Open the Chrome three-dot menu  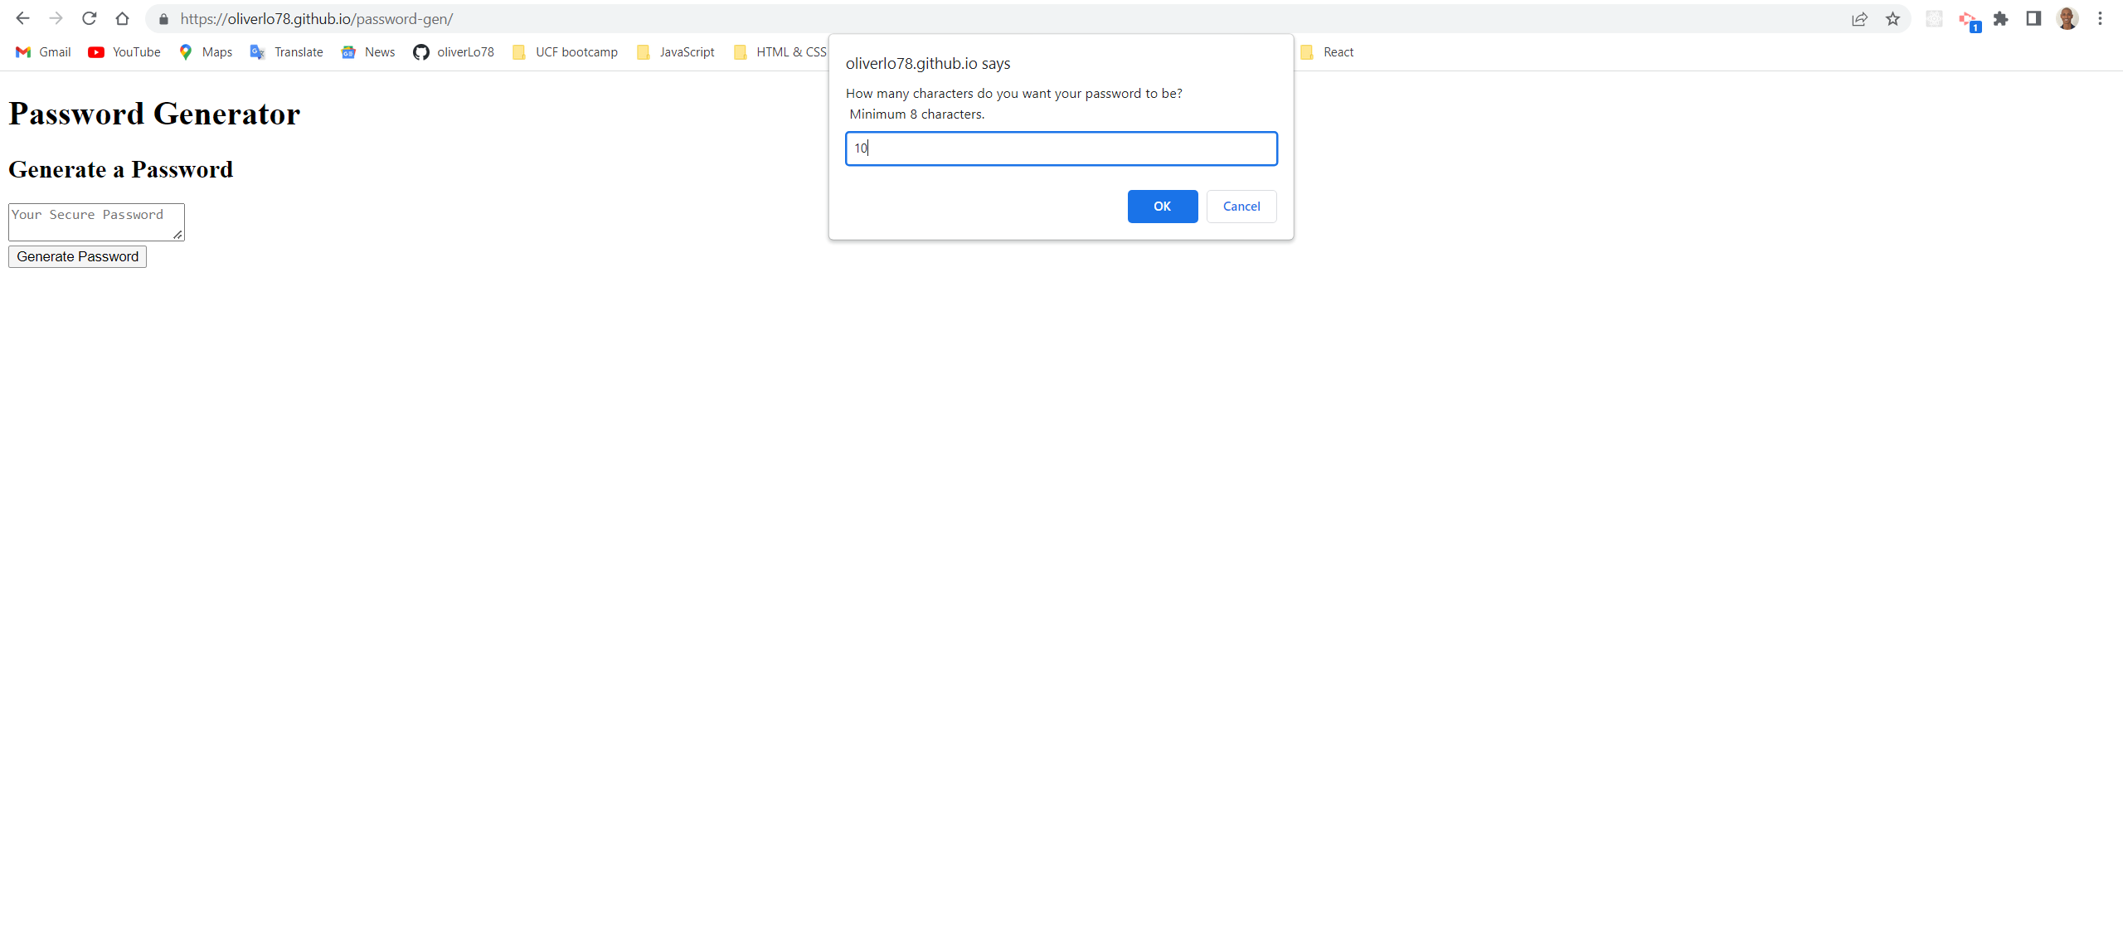2105,18
